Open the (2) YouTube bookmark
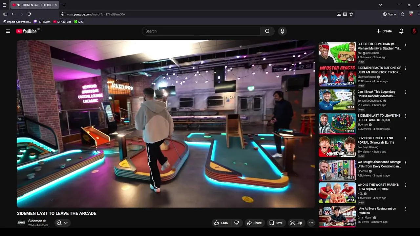The height and width of the screenshot is (236, 420). (x=62, y=22)
